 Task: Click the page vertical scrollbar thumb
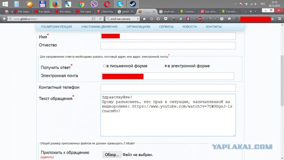tap(282, 80)
